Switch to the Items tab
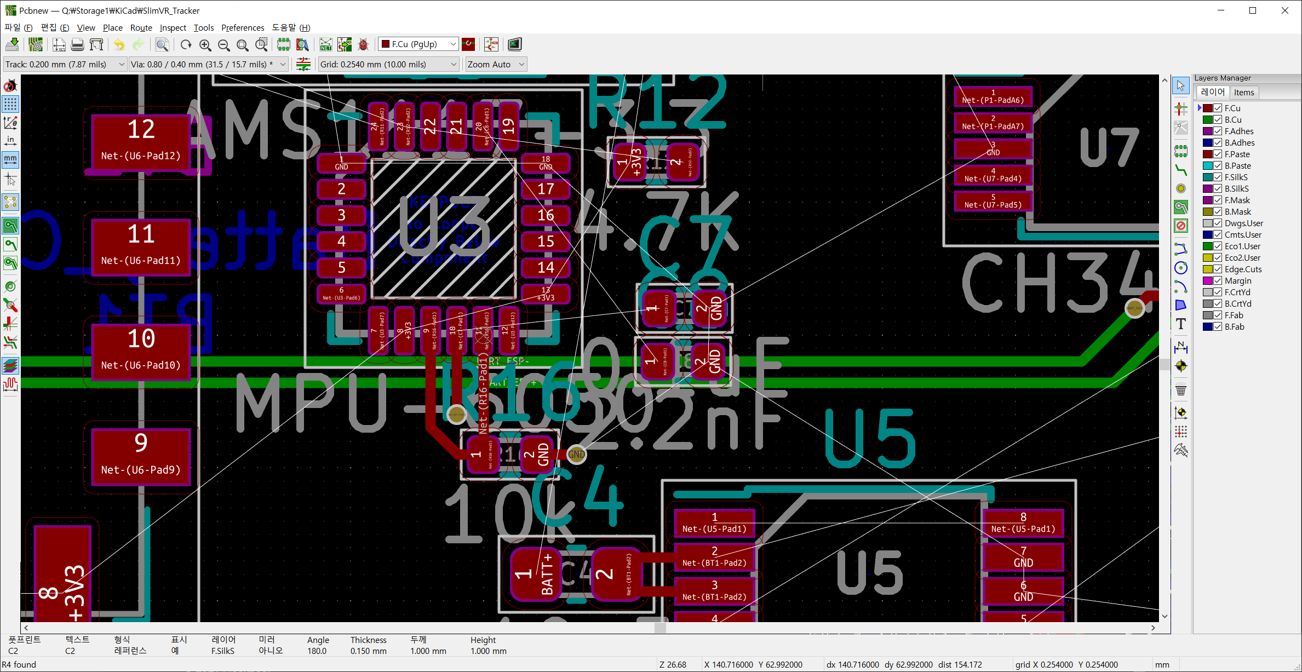Image resolution: width=1302 pixels, height=672 pixels. pyautogui.click(x=1243, y=93)
